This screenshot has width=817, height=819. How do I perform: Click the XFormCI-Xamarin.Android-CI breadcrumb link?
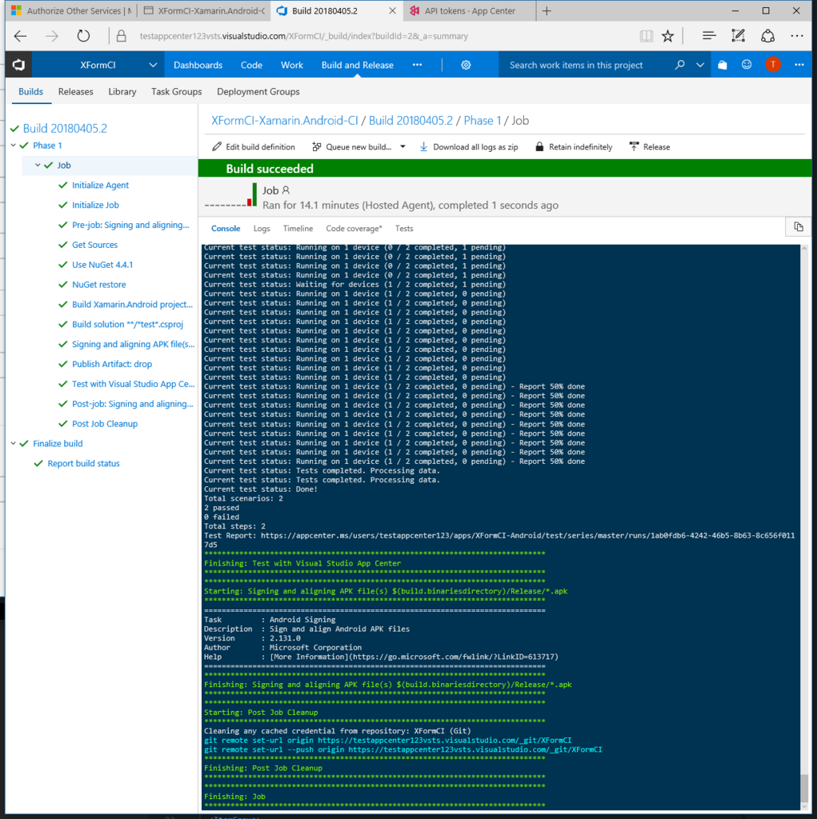click(284, 121)
